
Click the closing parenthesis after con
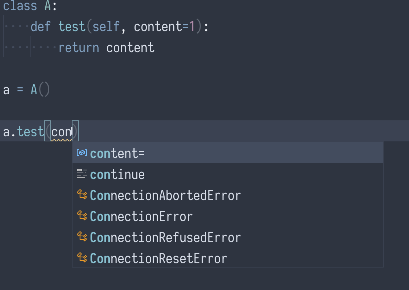[x=75, y=131]
